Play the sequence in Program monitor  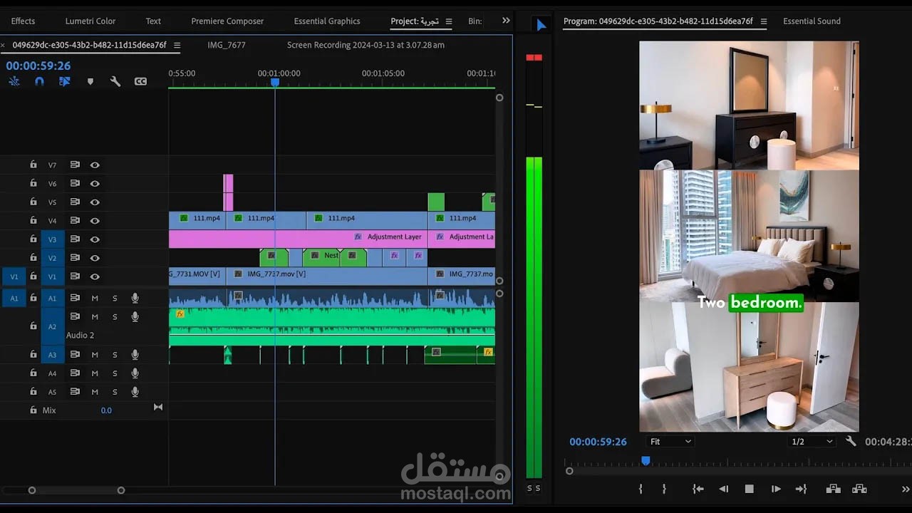pyautogui.click(x=776, y=489)
